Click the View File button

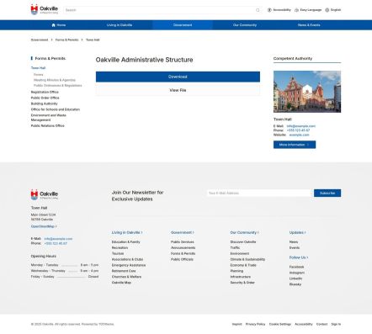click(x=178, y=90)
